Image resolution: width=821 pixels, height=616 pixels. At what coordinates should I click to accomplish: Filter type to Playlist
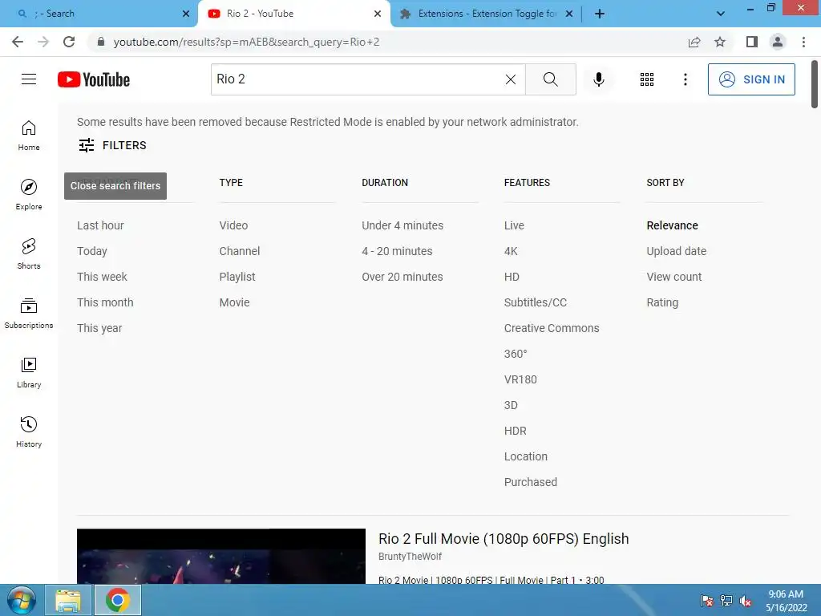pos(237,277)
